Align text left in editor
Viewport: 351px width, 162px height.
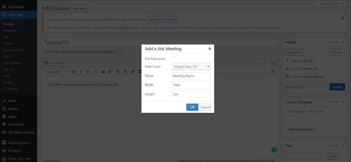[110, 72]
